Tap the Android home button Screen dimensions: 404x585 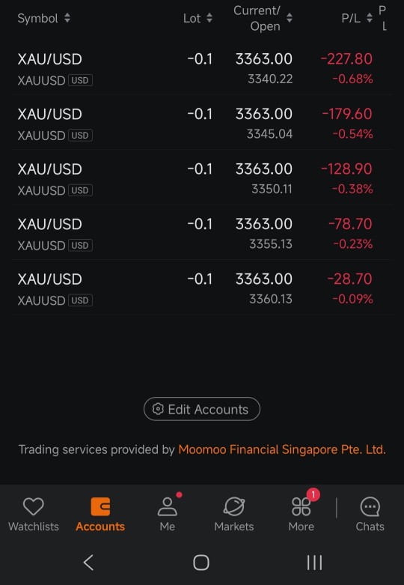[201, 563]
